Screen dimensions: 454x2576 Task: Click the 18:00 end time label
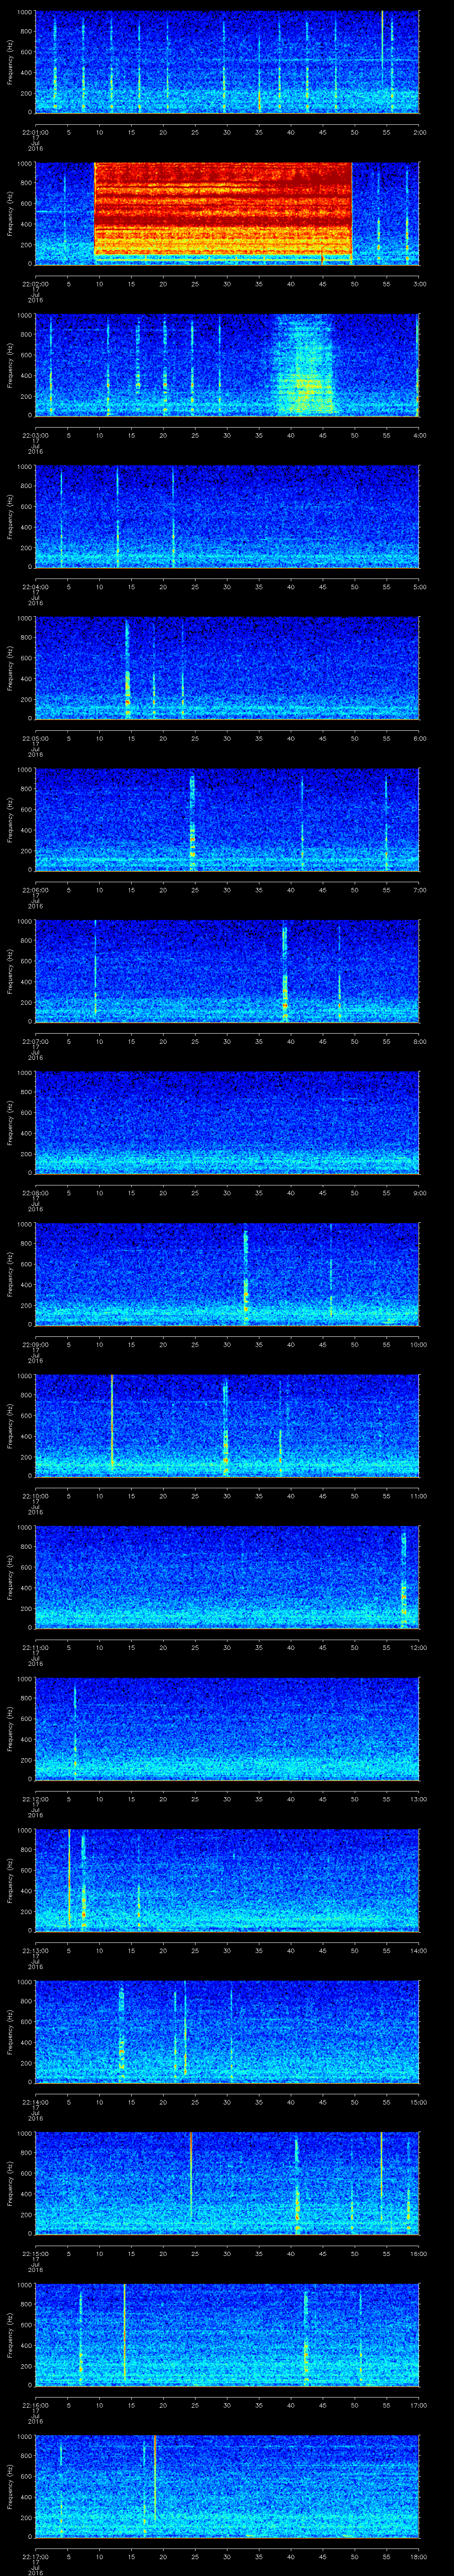pyautogui.click(x=418, y=2556)
